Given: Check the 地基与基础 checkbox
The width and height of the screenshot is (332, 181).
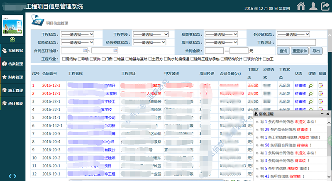Looking at the screenshot, I should coord(127,59).
